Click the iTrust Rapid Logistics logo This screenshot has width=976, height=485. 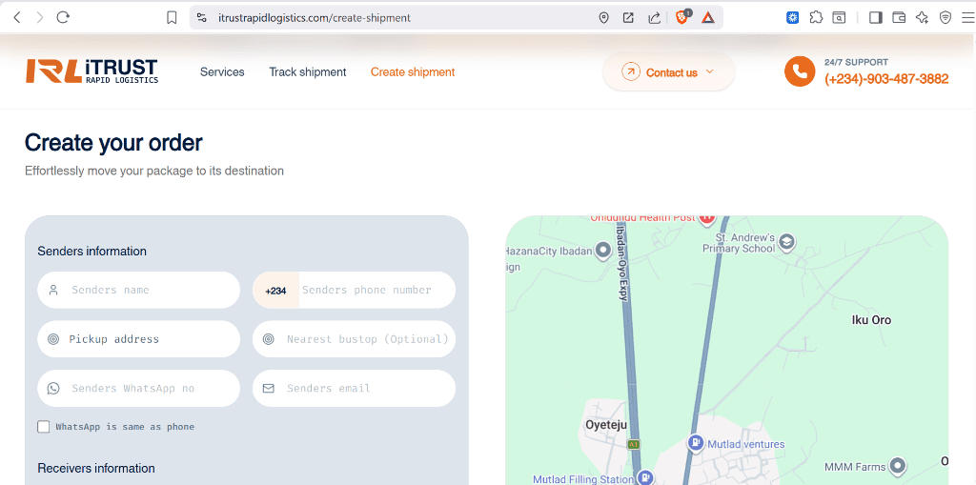tap(91, 71)
